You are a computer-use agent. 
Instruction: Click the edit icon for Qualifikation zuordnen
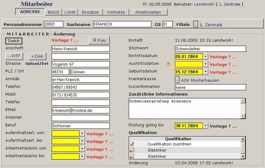click(132, 144)
